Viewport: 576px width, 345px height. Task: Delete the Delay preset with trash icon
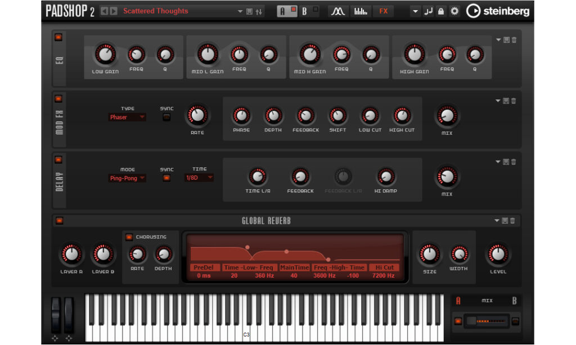[x=514, y=161]
